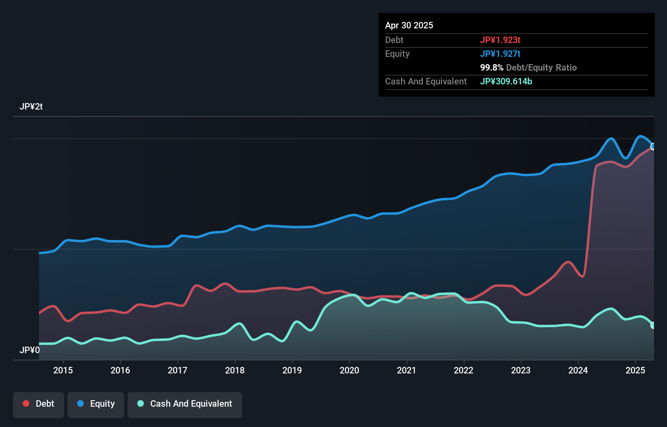The height and width of the screenshot is (427, 667).
Task: Click the 2020 x-axis label
Action: point(349,370)
